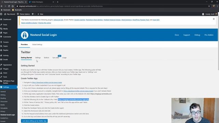Click the highlighted wp-login.php callback URL
The image size is (219, 123).
(x=73, y=99)
